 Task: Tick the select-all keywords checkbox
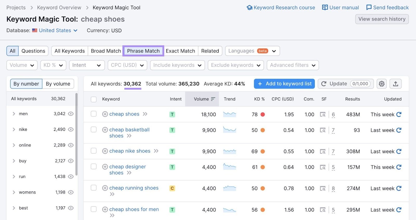pos(94,99)
